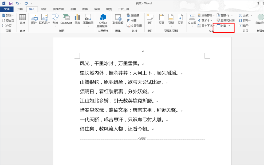Place cursor before the 分页符 page break
Screen dimensions: 264x165
click(x=80, y=138)
